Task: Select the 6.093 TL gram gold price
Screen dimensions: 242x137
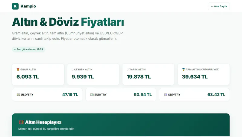Action: 28,77
